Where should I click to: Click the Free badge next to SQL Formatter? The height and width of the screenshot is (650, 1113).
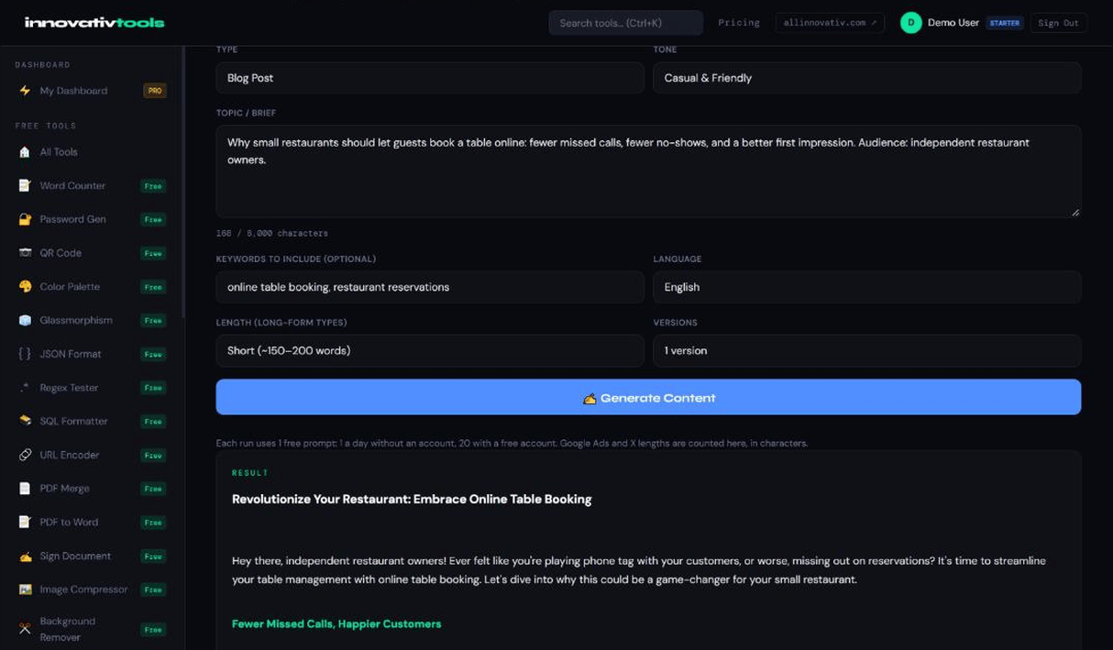tap(153, 422)
